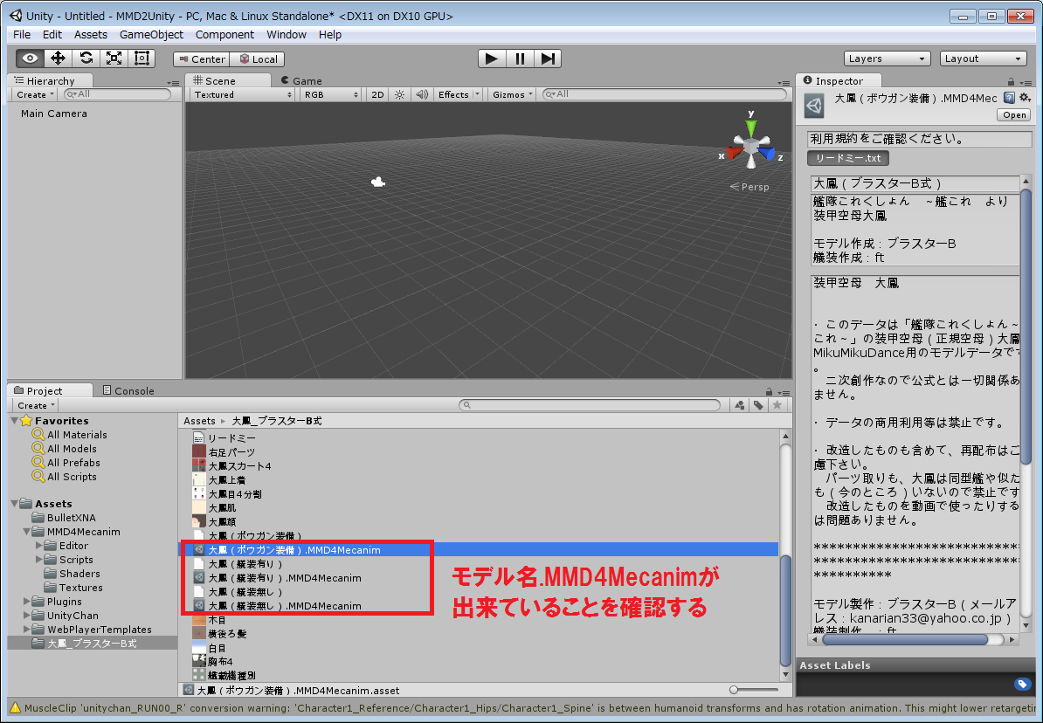
Task: Select Main Camera in Hierarchy
Action: pyautogui.click(x=54, y=113)
